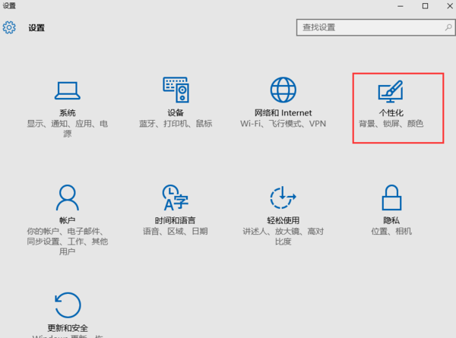Click the 隐私 padlock icon

tap(391, 198)
